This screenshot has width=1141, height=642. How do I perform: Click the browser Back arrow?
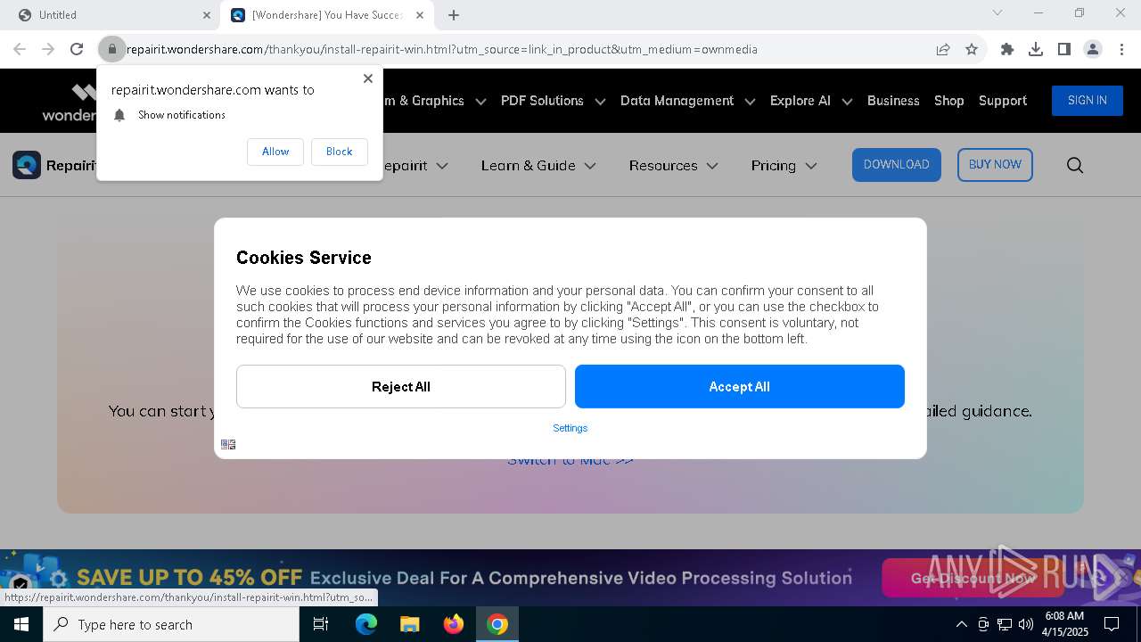(x=20, y=49)
